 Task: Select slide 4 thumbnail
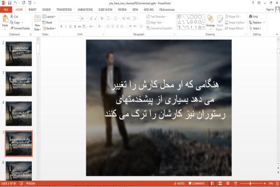(x=19, y=114)
